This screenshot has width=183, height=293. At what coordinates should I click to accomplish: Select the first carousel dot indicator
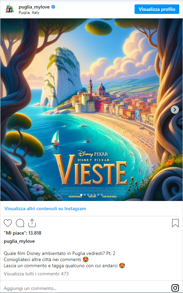point(81,195)
